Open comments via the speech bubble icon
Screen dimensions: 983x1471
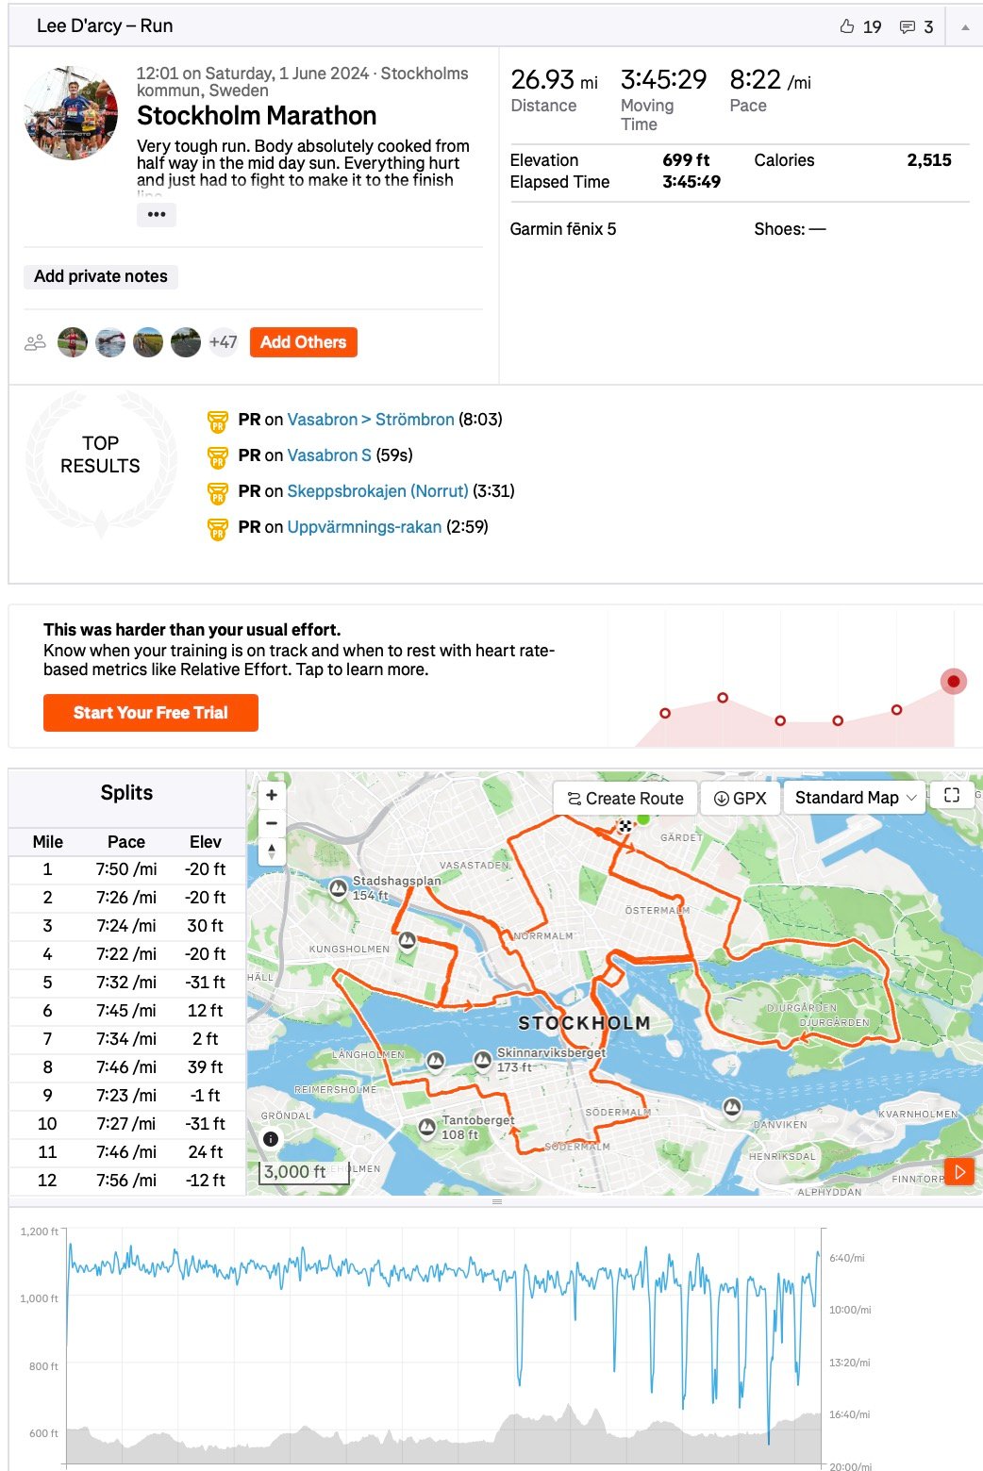click(908, 27)
